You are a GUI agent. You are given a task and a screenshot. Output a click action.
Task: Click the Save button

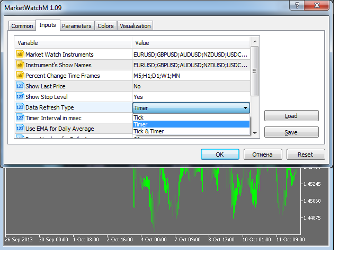tap(291, 132)
